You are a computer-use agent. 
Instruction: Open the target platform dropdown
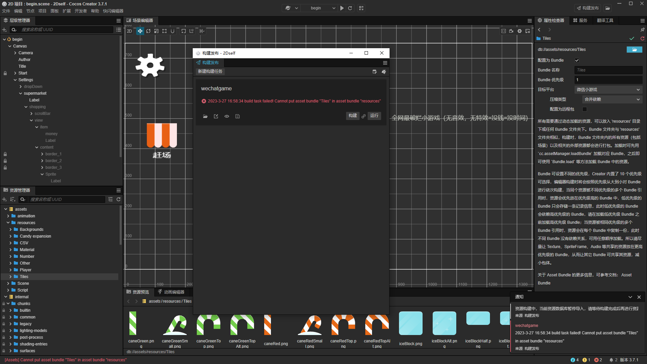(x=608, y=90)
